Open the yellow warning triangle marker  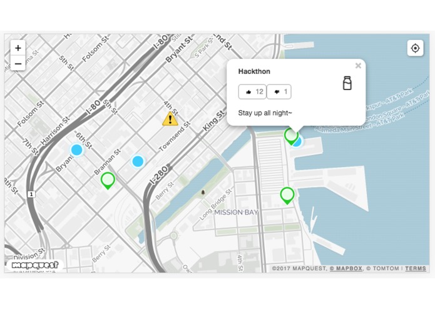click(x=170, y=119)
